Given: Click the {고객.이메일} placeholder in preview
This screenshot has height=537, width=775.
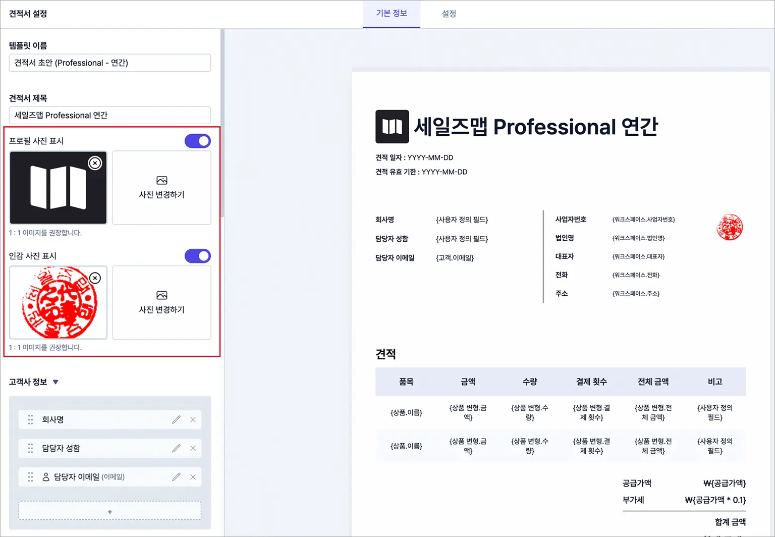Looking at the screenshot, I should [455, 258].
